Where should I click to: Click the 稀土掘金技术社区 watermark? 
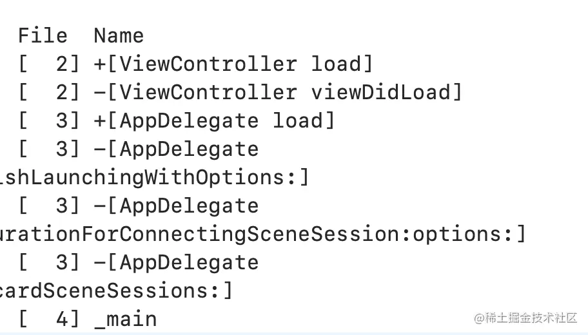[x=525, y=318]
